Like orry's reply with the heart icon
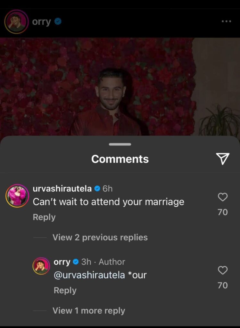The width and height of the screenshot is (240, 328). [x=223, y=270]
